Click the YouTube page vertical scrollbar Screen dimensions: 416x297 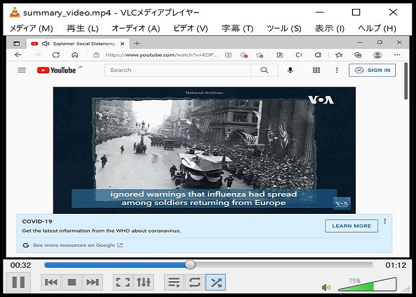click(x=406, y=81)
